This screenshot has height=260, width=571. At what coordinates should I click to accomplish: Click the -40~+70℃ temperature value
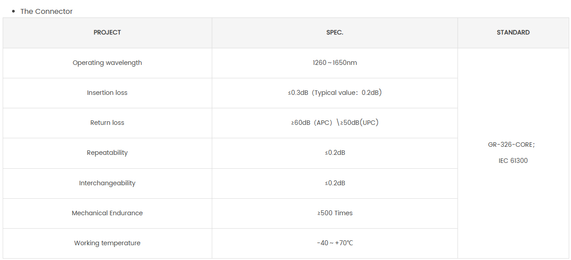pyautogui.click(x=335, y=243)
